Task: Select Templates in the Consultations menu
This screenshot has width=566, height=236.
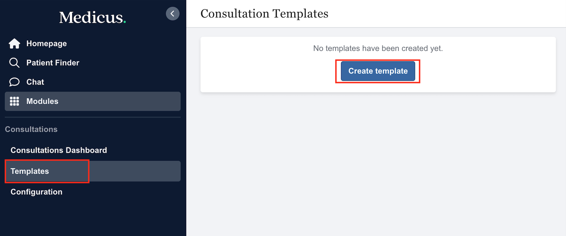Action: (x=30, y=171)
